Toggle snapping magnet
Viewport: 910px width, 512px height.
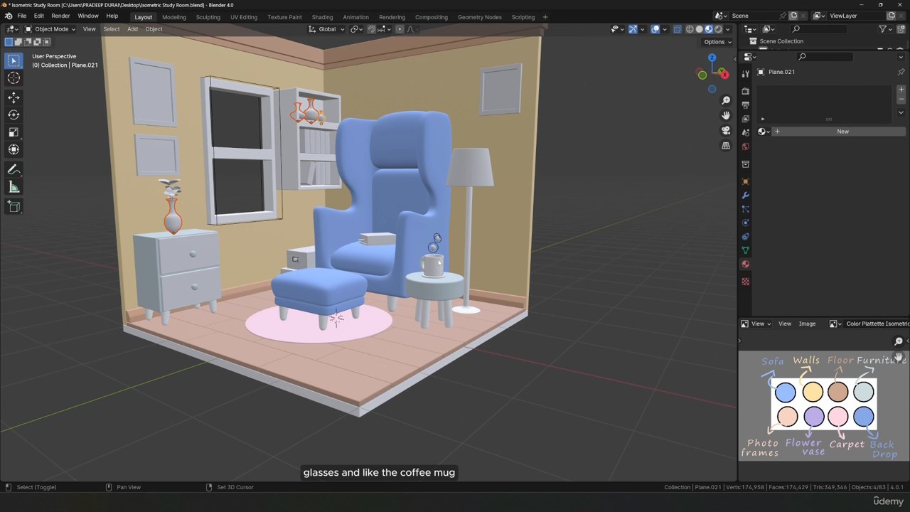click(371, 29)
